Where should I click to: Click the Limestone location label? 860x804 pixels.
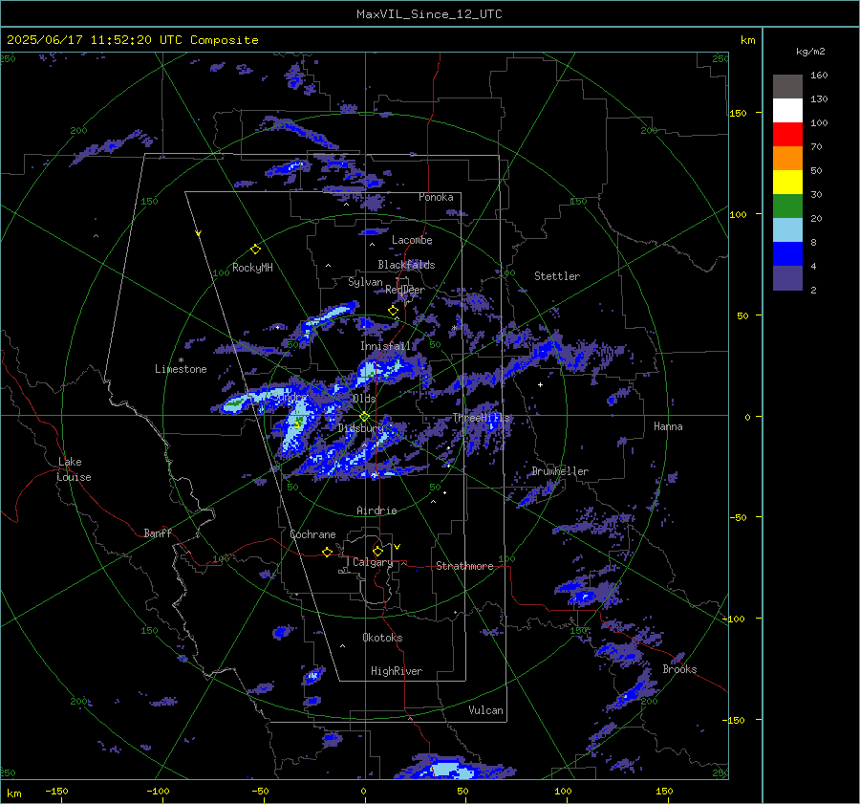(181, 369)
